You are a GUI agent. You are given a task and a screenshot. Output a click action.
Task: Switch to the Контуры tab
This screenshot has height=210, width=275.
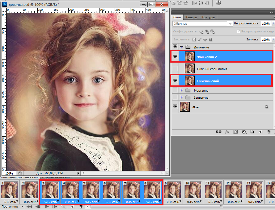tap(207, 17)
